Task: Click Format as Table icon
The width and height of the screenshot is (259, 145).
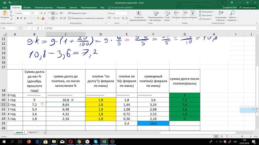Action: [x=155, y=13]
